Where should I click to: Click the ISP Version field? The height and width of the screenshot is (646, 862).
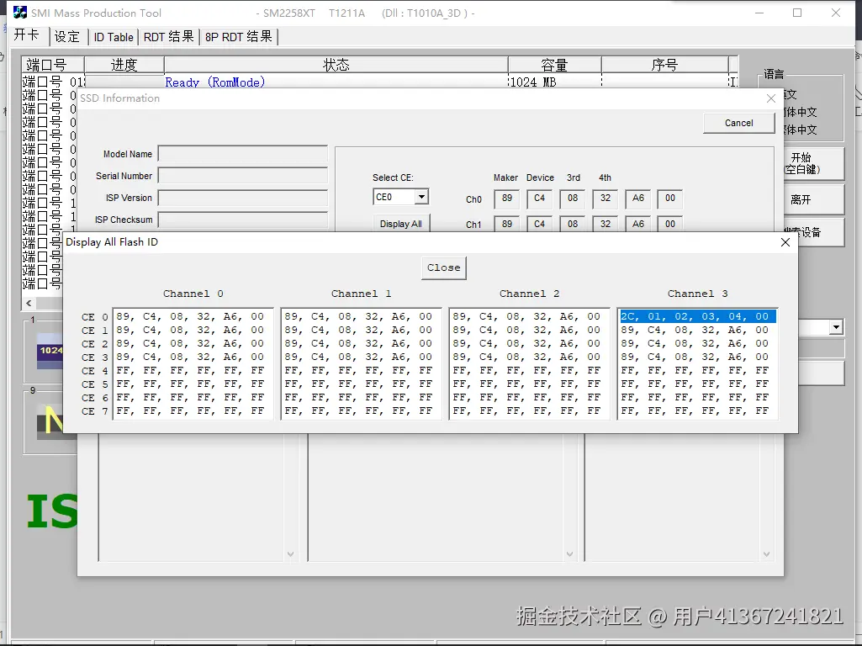[242, 198]
